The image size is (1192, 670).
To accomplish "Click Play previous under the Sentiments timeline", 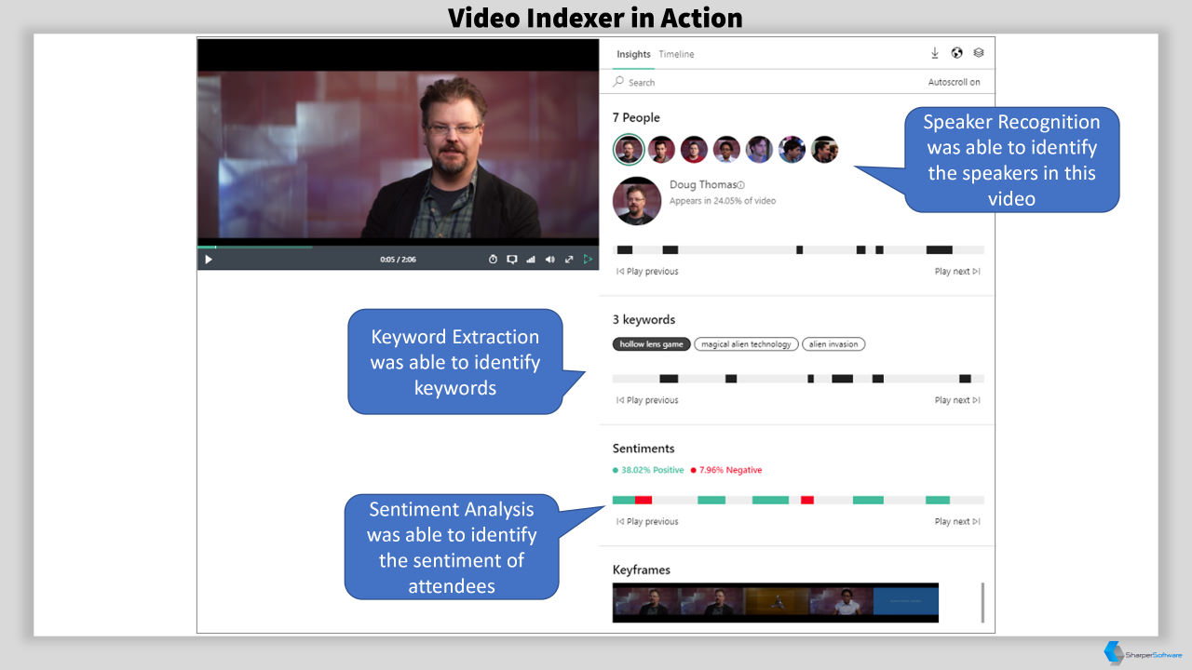I will (647, 522).
